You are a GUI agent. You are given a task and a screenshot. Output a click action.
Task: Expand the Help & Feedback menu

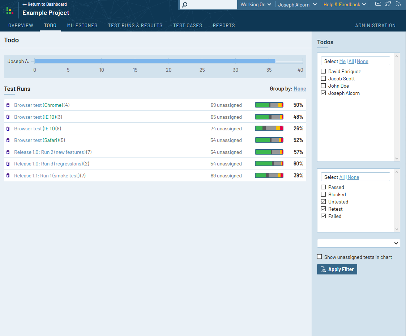345,4
